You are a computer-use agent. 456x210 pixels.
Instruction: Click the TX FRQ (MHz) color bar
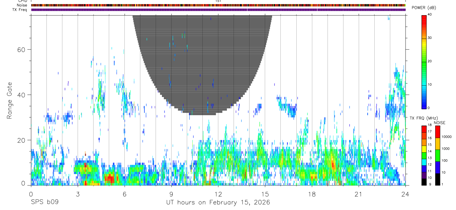(424, 155)
